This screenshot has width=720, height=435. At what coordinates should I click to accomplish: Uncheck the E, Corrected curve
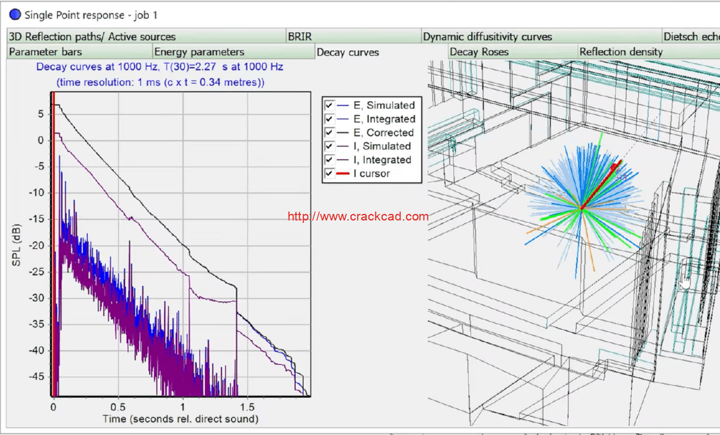[x=329, y=133]
